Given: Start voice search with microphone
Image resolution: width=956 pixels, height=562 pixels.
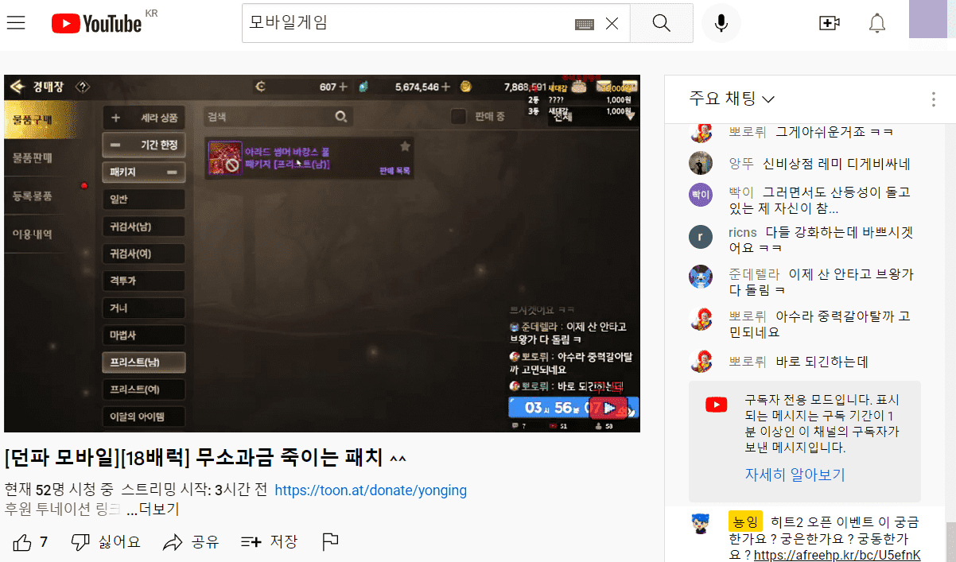Looking at the screenshot, I should 721,23.
